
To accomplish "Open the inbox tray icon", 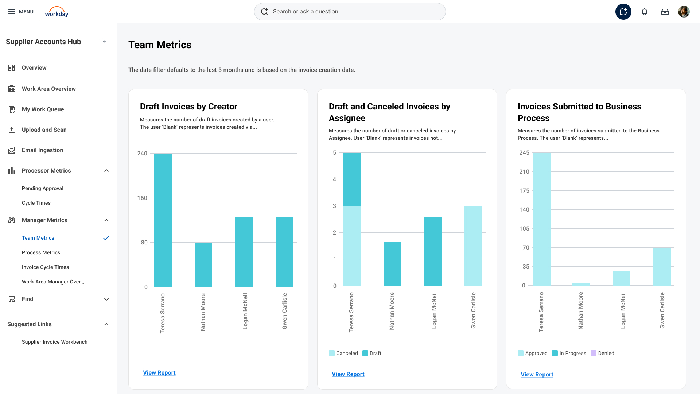I will pyautogui.click(x=665, y=12).
